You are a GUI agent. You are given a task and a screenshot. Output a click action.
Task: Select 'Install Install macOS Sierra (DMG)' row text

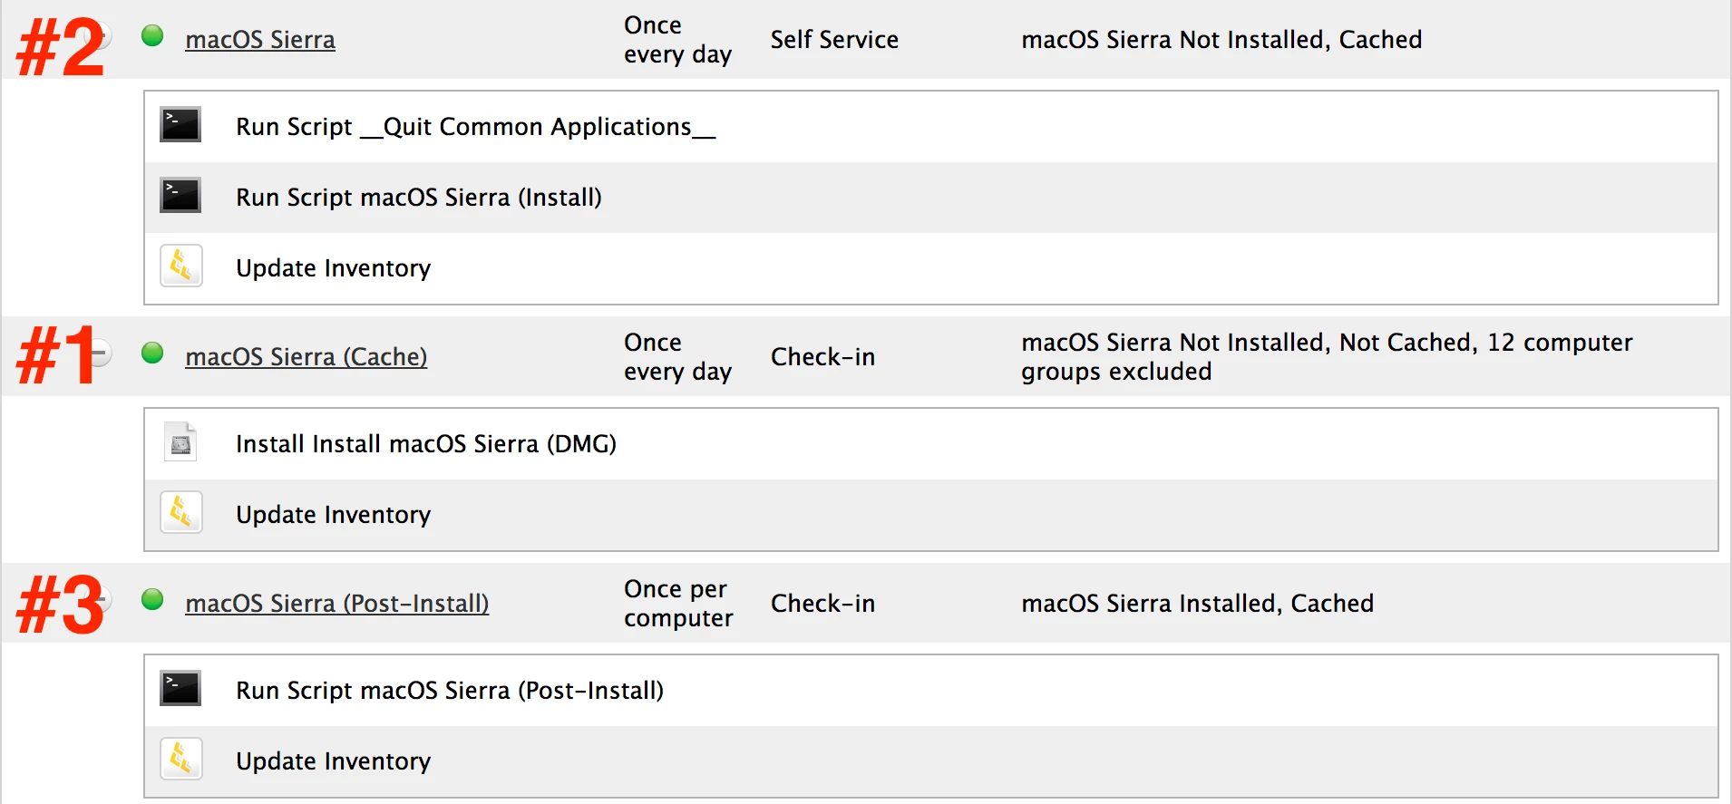pyautogui.click(x=426, y=444)
